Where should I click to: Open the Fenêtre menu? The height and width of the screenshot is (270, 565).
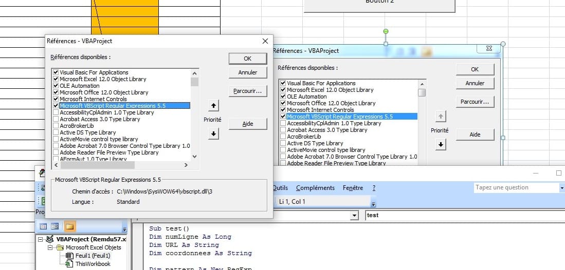(x=353, y=188)
